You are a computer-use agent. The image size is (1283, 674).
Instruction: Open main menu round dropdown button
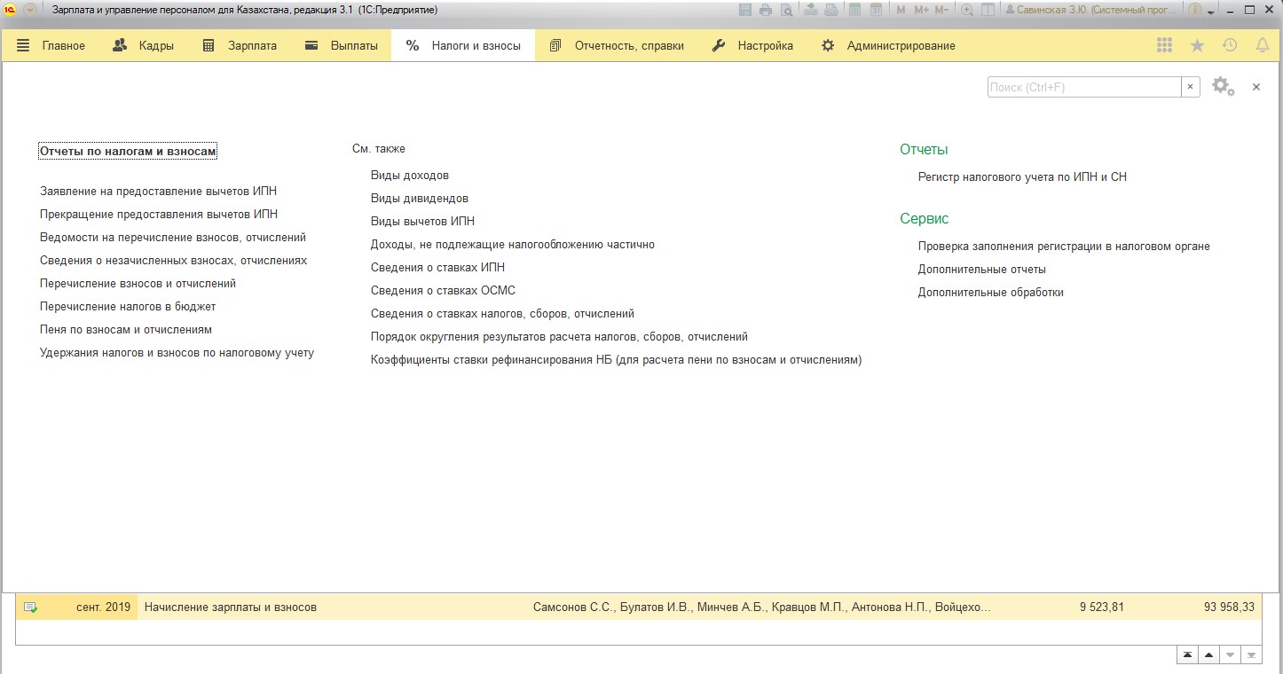pos(29,10)
